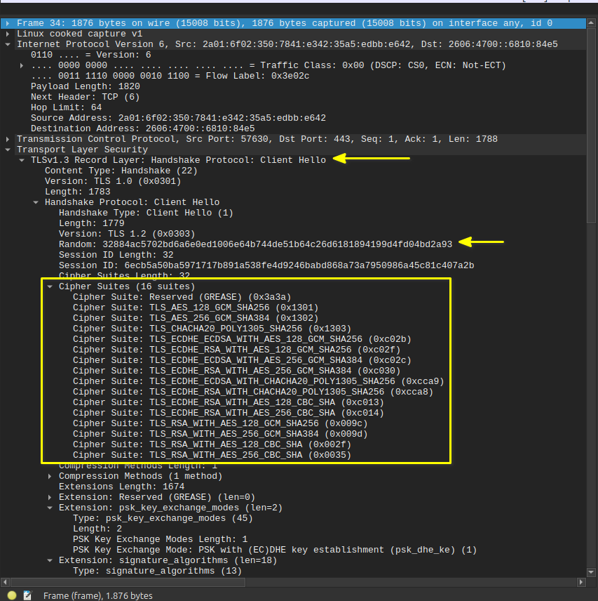Collapse TLSv1.3 Record Layer node

22,160
